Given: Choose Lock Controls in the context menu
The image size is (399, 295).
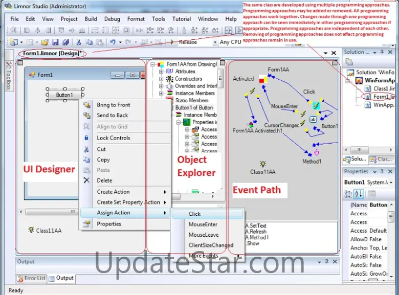Looking at the screenshot, I should pyautogui.click(x=125, y=138).
